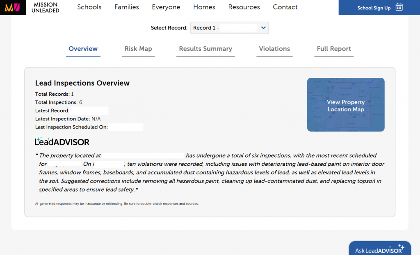The height and width of the screenshot is (255, 420).
Task: Switch to the Overview tab
Action: click(83, 49)
